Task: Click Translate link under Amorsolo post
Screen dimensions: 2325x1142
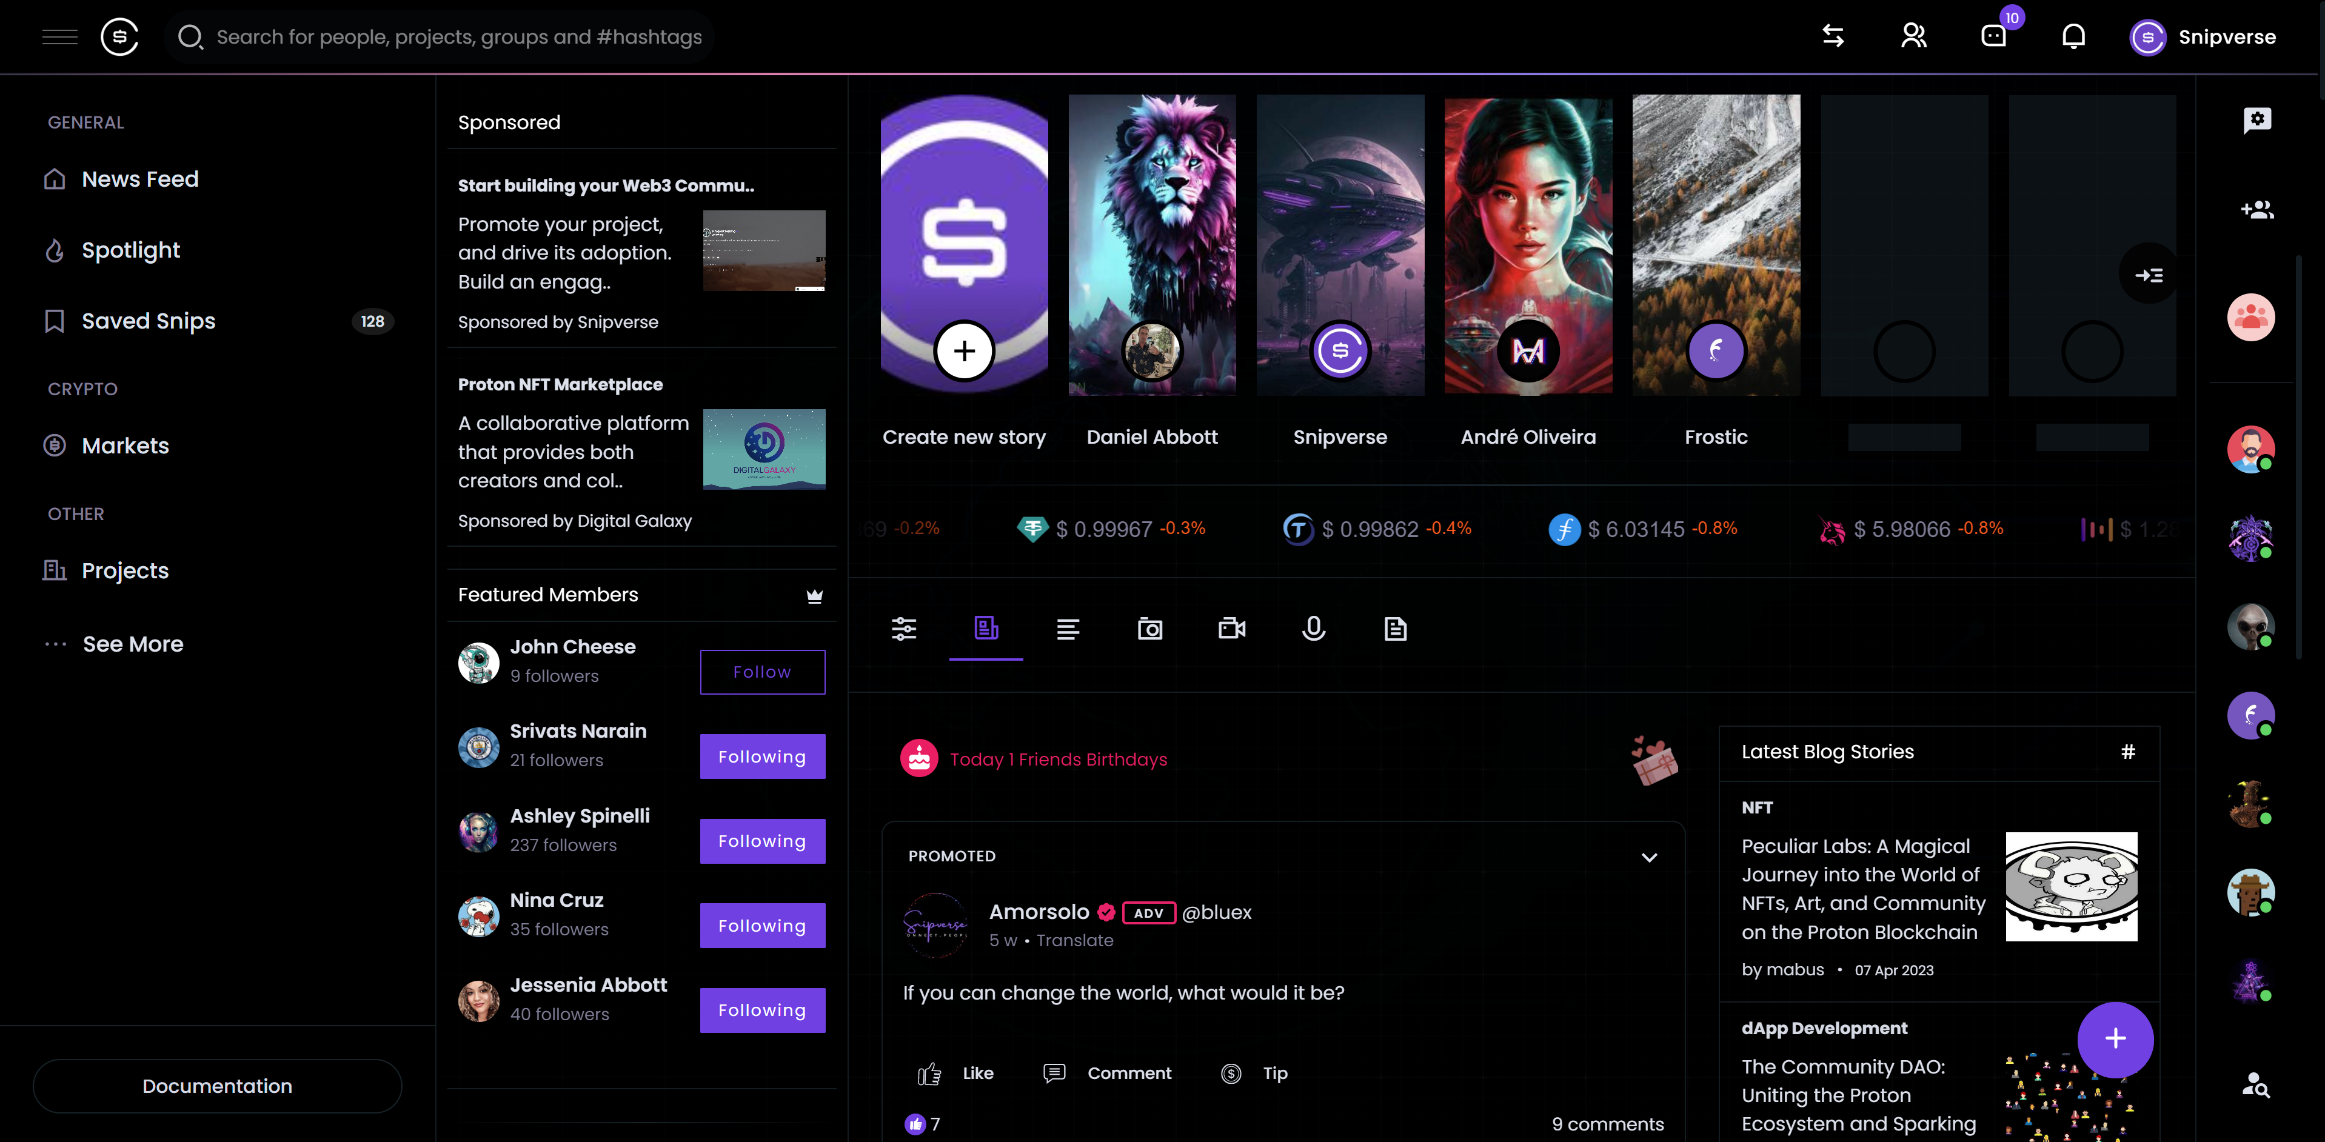Action: pyautogui.click(x=1075, y=940)
